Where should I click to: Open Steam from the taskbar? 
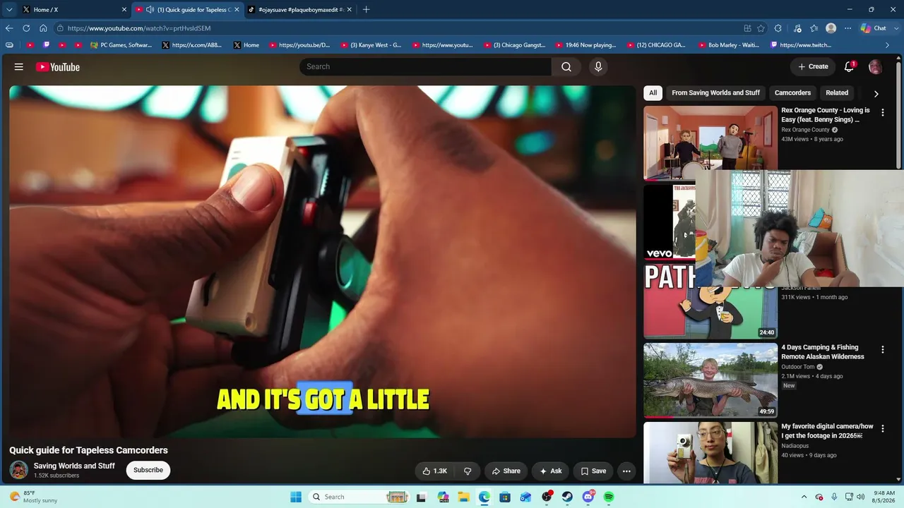tap(567, 497)
